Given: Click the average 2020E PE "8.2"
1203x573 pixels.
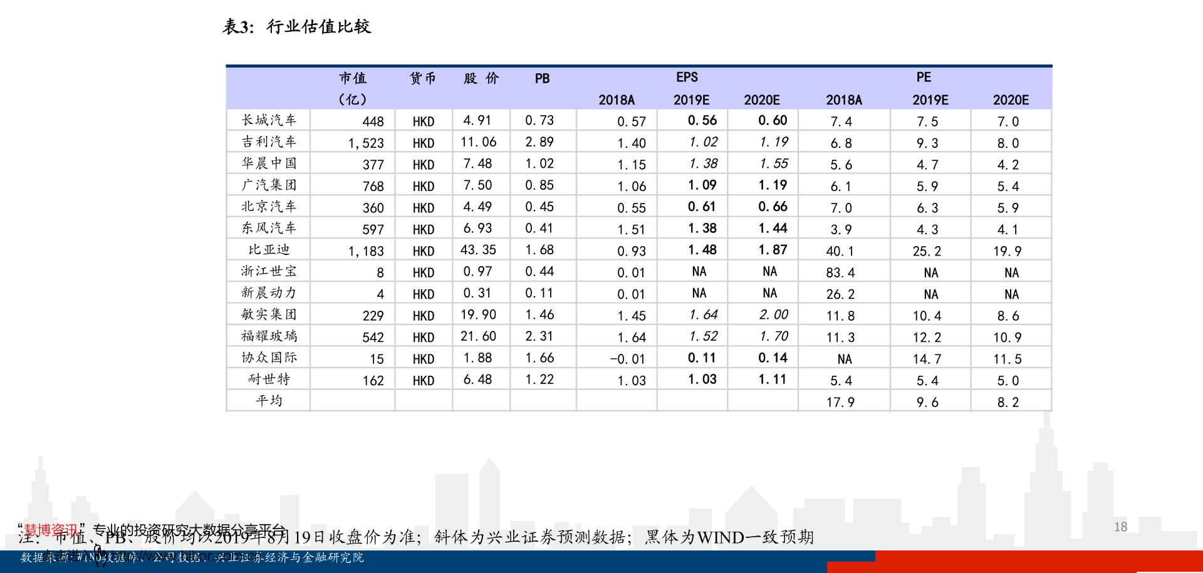Looking at the screenshot, I should pyautogui.click(x=1008, y=403).
